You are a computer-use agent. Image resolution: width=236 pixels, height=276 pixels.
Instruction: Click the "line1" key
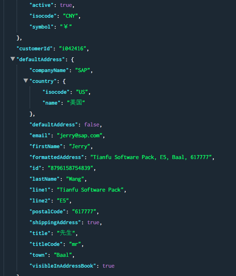pyautogui.click(x=40, y=190)
